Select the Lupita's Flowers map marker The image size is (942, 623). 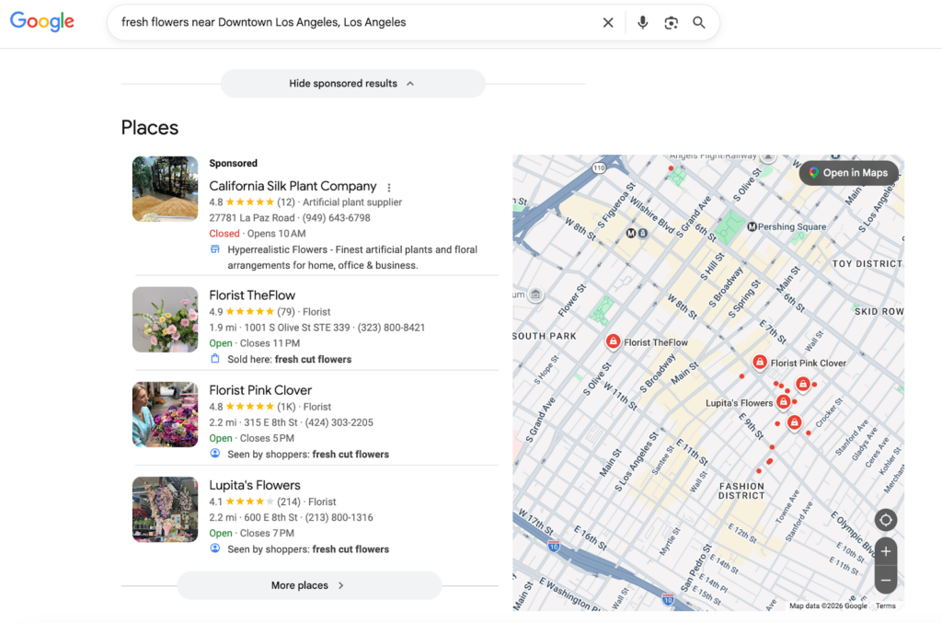(783, 401)
